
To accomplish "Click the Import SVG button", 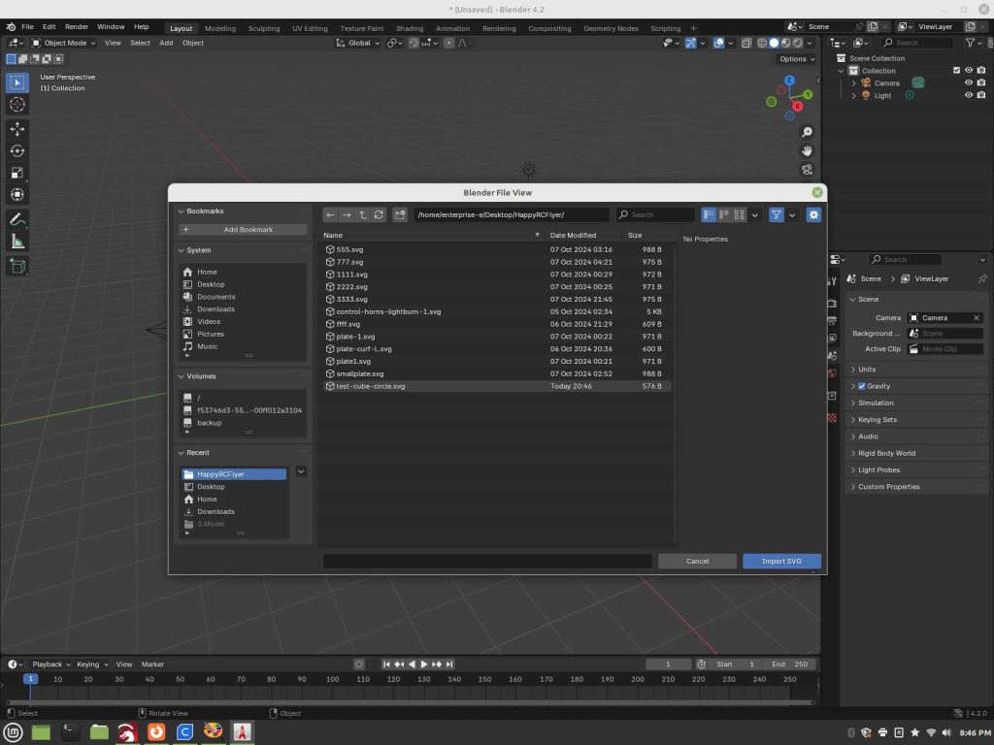I will tap(781, 562).
